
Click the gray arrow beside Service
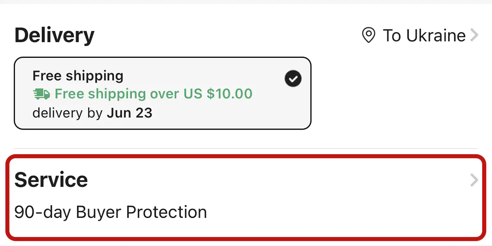[x=474, y=180]
